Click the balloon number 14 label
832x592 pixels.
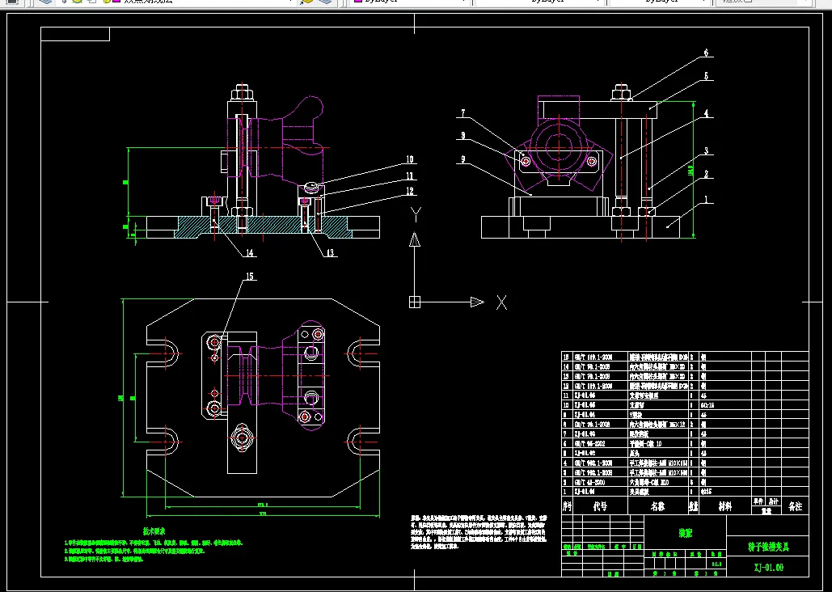249,252
